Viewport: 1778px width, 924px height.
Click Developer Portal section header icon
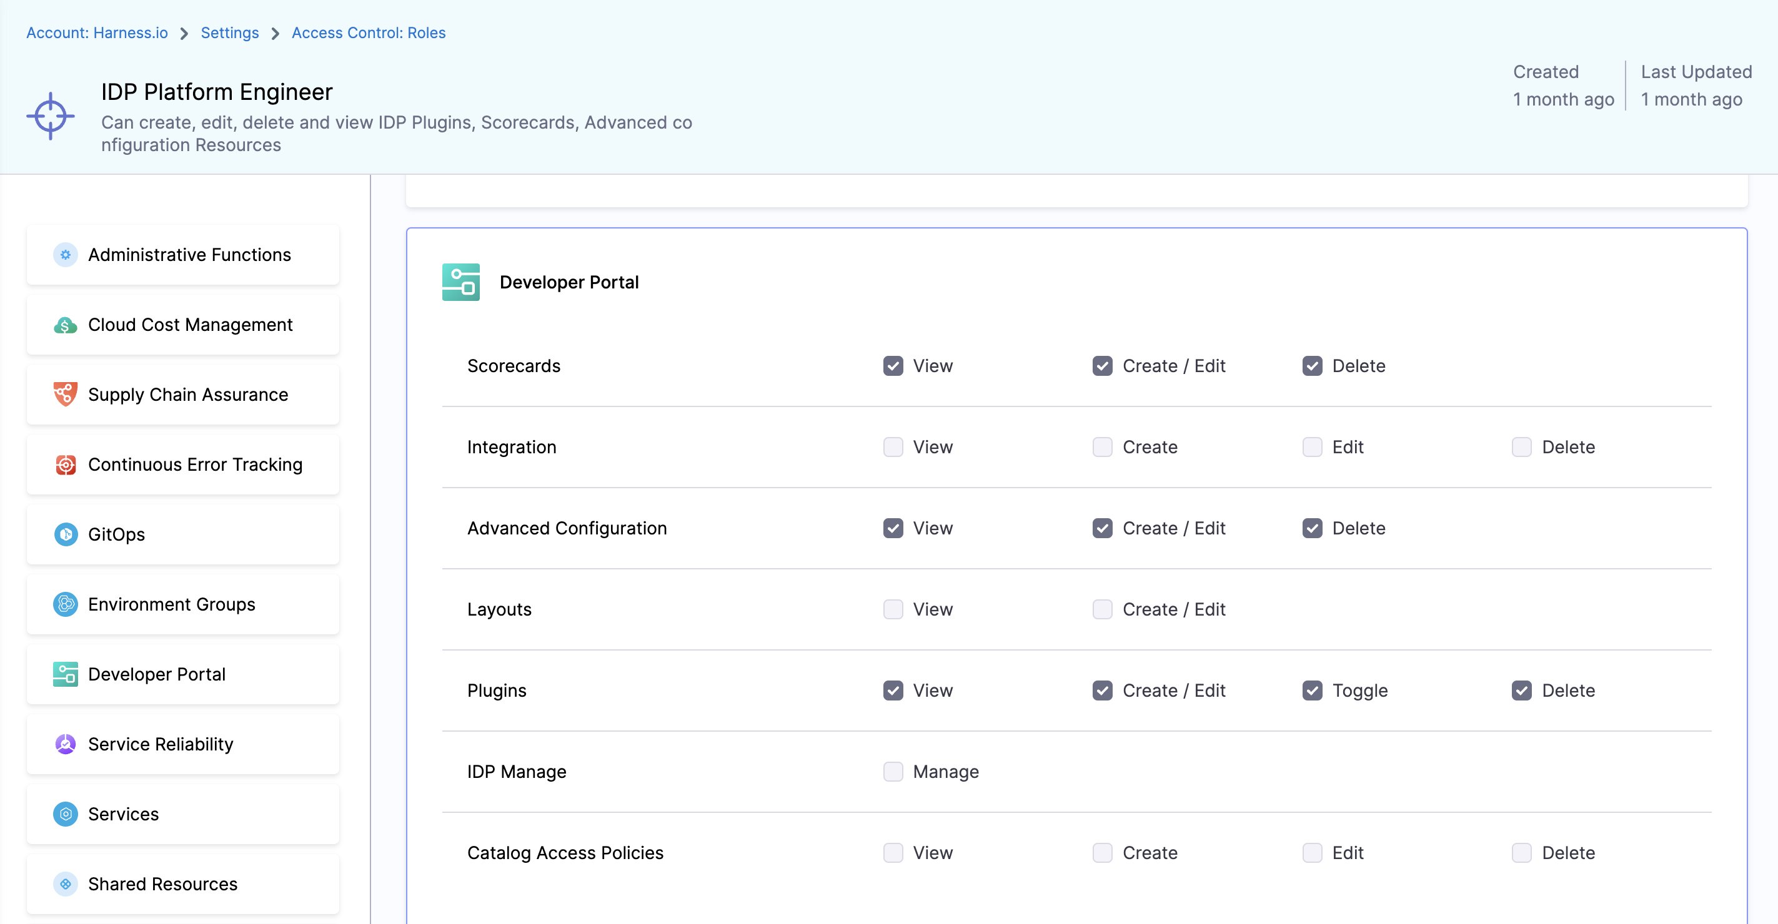pos(460,282)
